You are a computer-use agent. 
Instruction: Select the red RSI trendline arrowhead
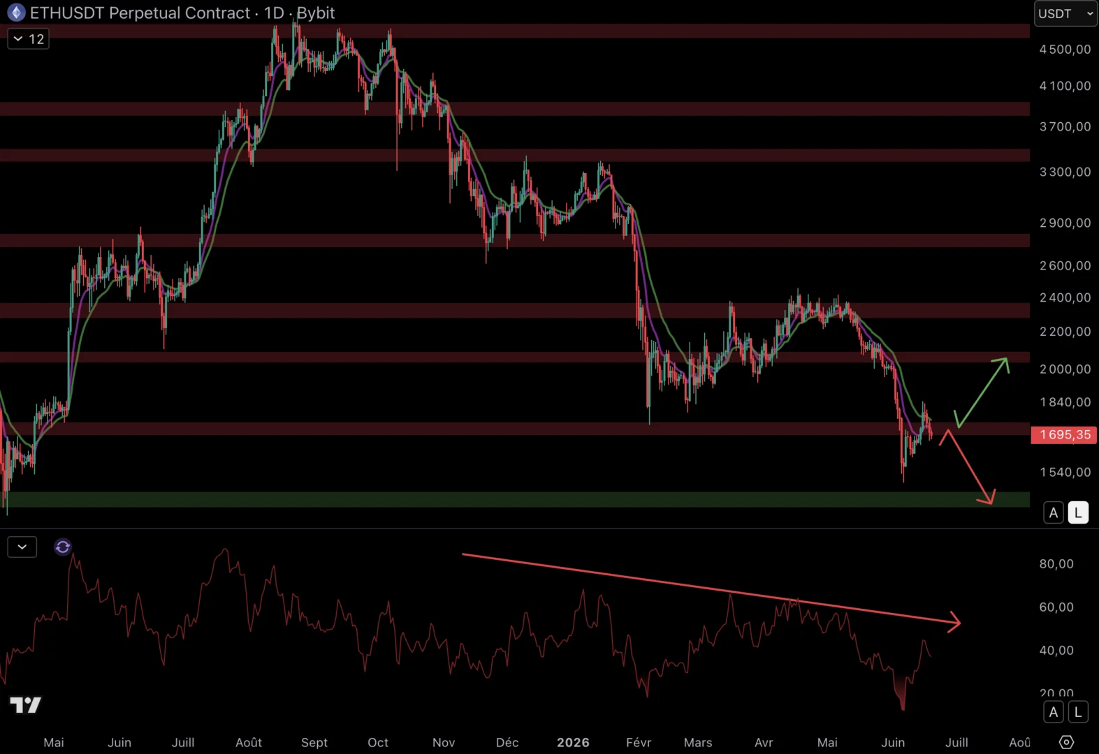[x=954, y=622]
